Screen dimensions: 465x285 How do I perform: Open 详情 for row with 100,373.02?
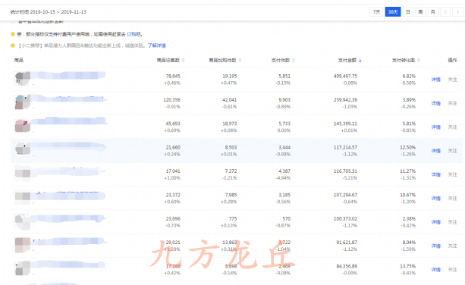pyautogui.click(x=435, y=222)
